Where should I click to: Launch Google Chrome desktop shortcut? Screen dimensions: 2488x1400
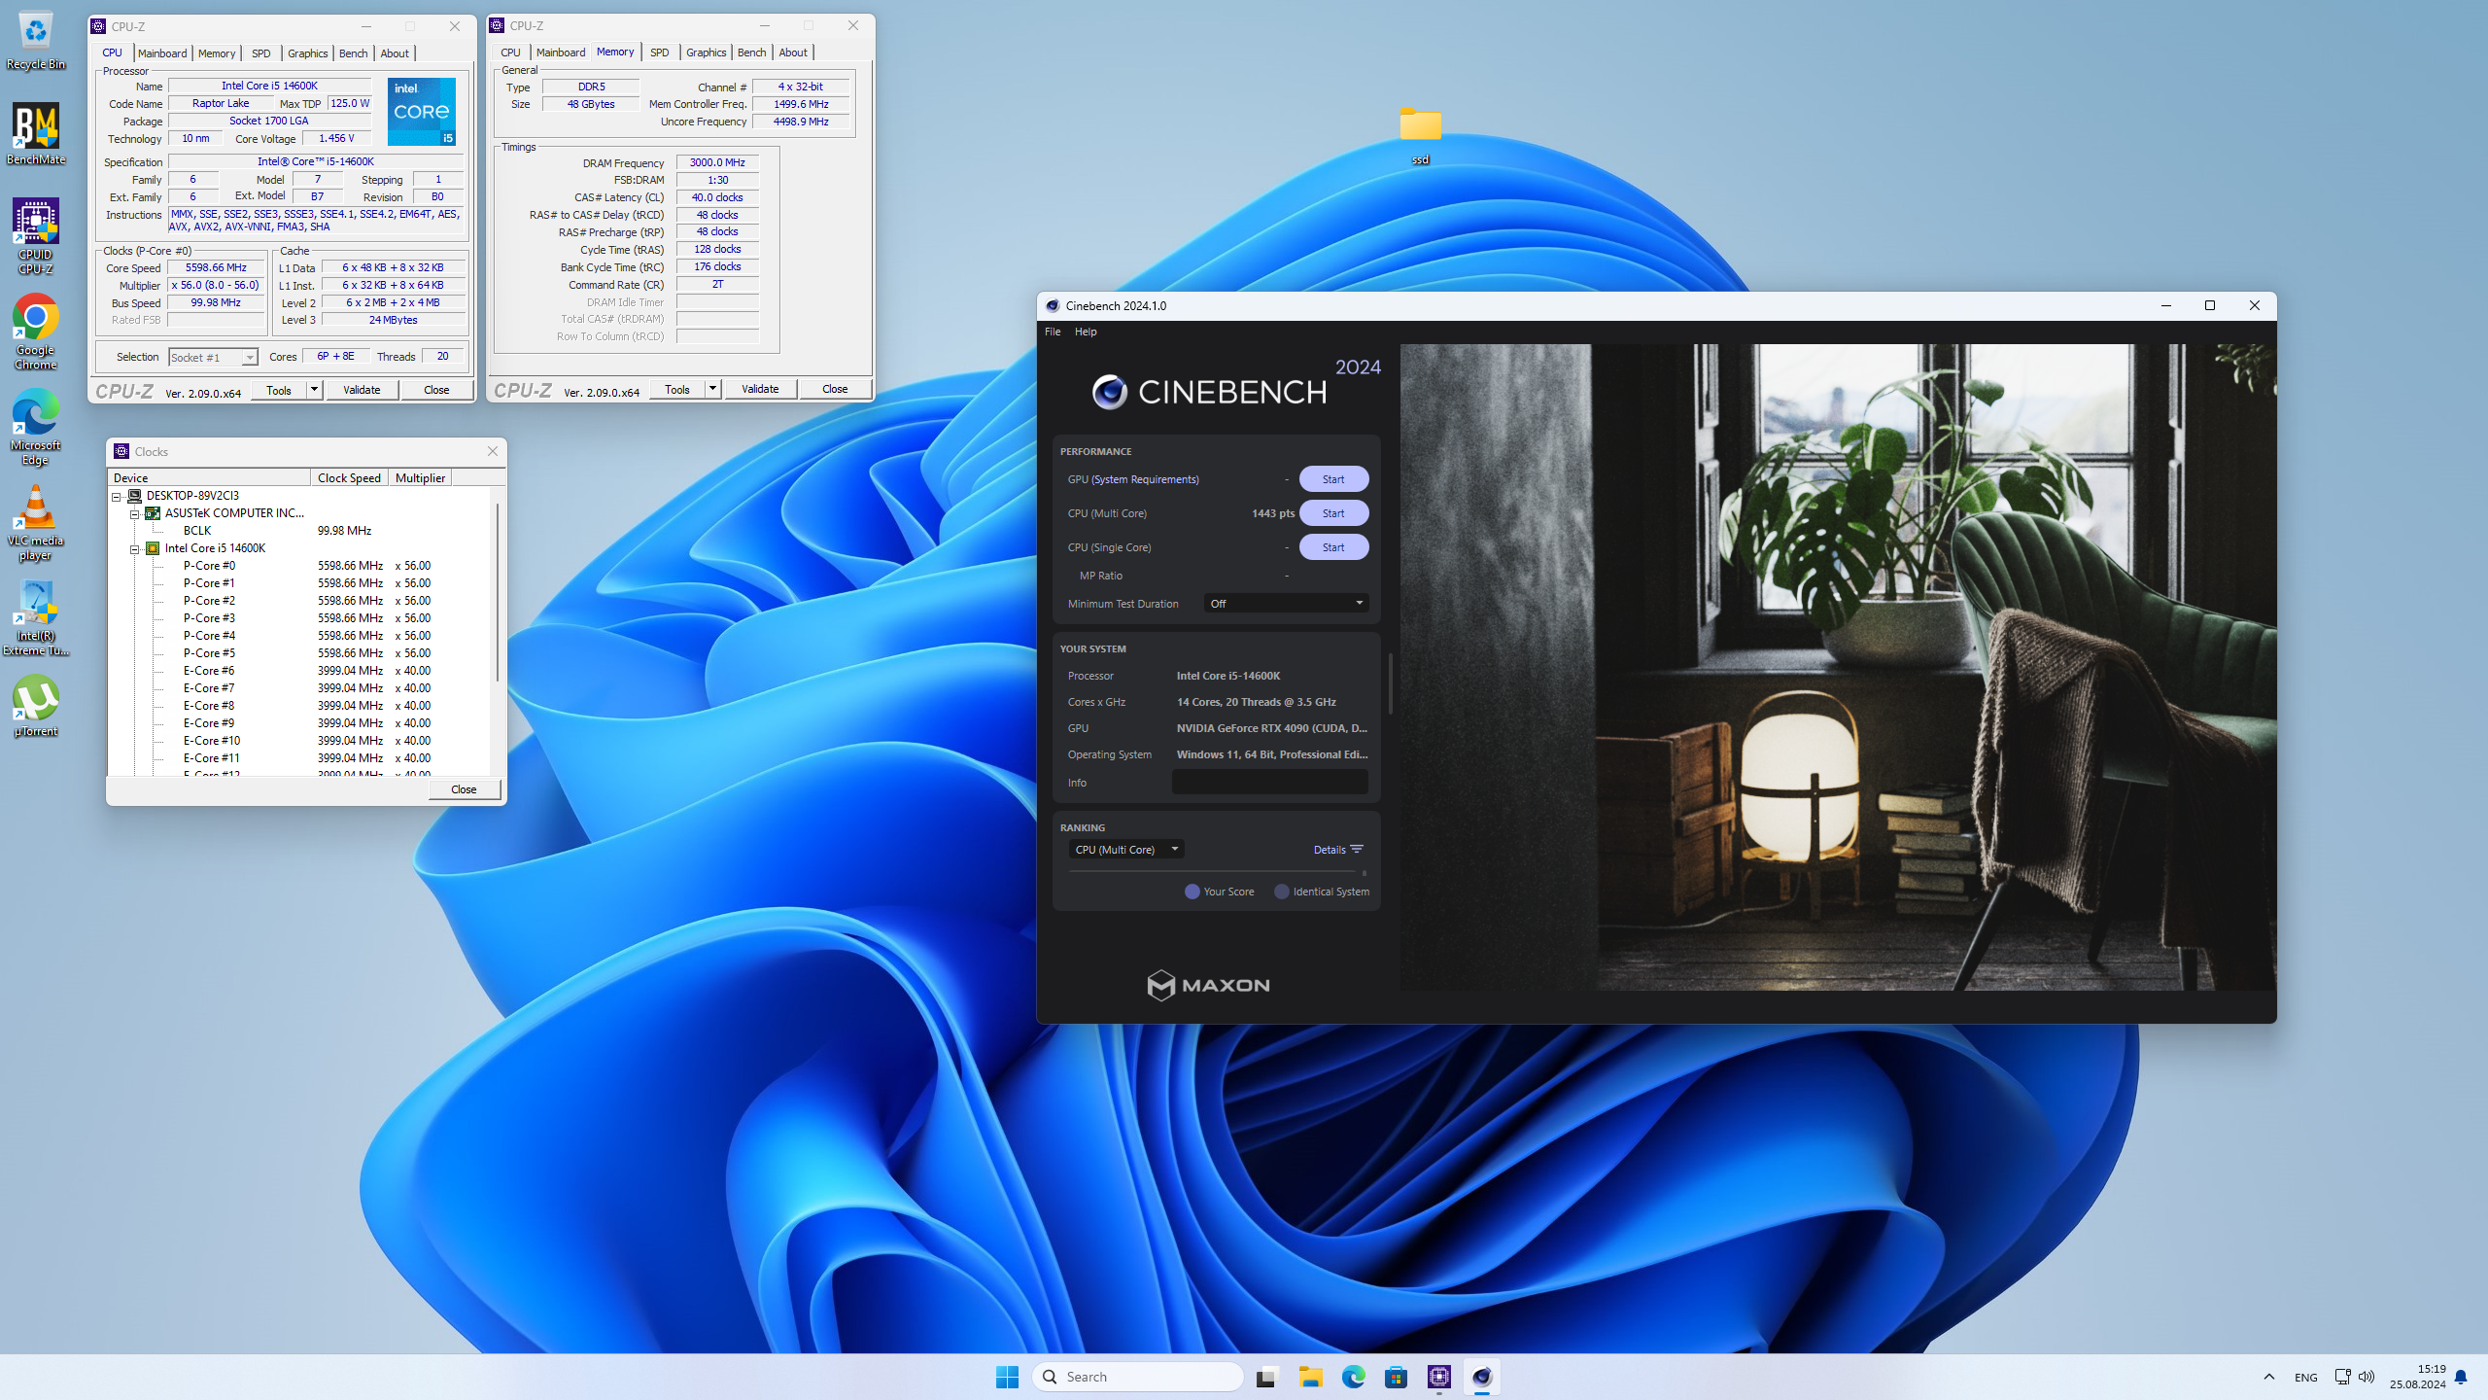[x=36, y=332]
